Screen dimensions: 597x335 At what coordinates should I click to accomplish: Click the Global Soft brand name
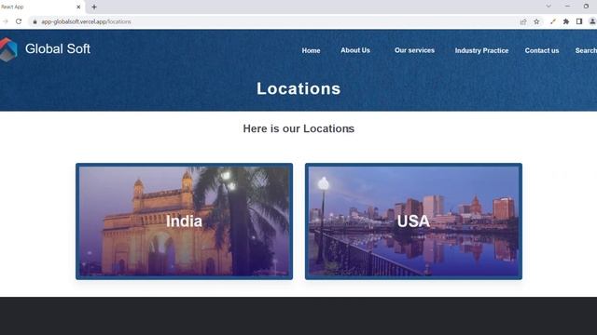pos(58,48)
